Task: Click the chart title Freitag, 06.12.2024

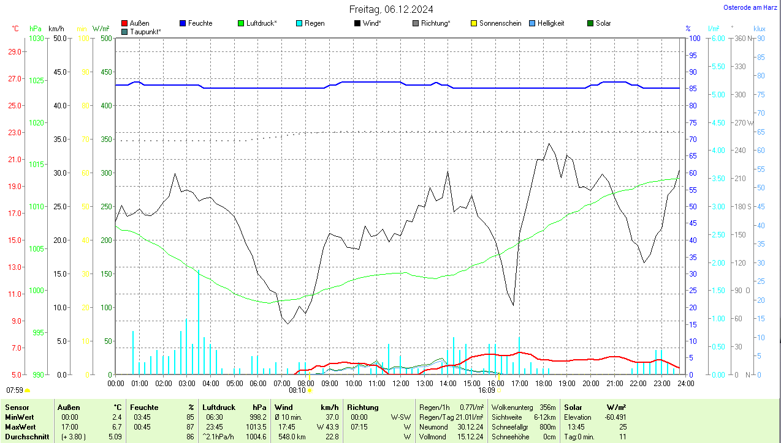Action: pyautogui.click(x=391, y=9)
